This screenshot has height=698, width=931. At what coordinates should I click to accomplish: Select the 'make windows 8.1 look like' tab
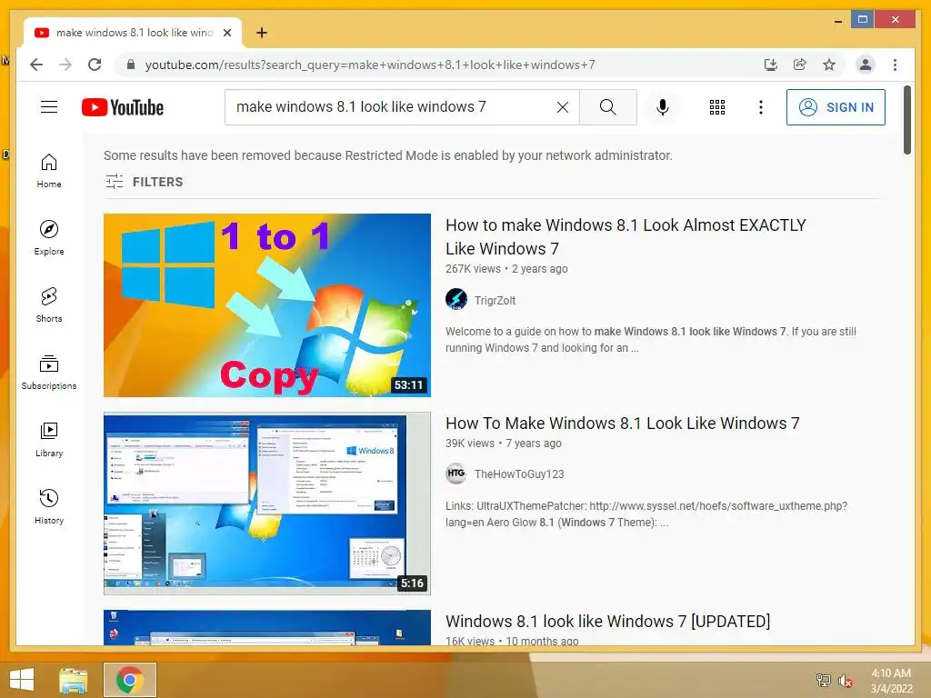tap(135, 33)
